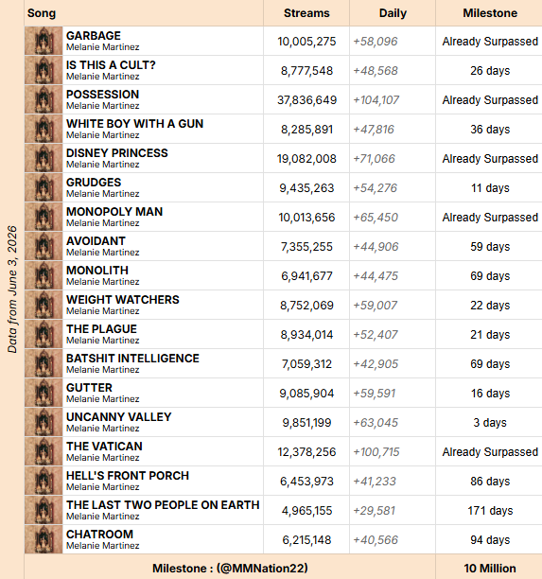
Task: Click the song title AVOIDANT
Action: (96, 241)
